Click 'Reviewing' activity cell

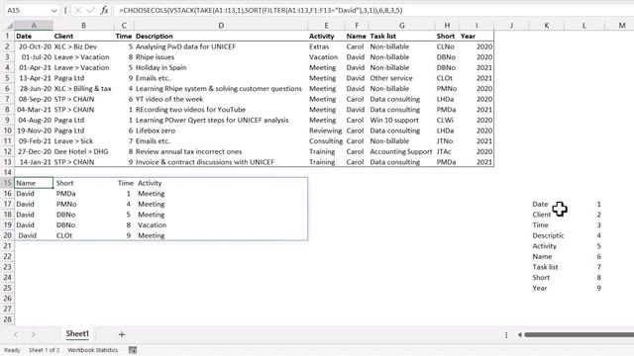[326, 131]
